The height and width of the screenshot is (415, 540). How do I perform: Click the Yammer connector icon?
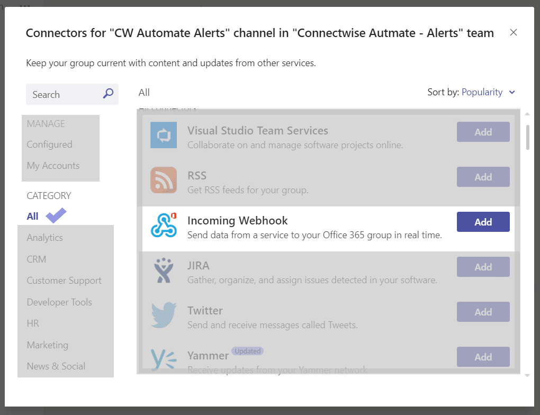(164, 360)
